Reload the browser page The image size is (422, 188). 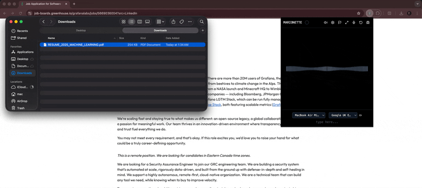coord(20,13)
